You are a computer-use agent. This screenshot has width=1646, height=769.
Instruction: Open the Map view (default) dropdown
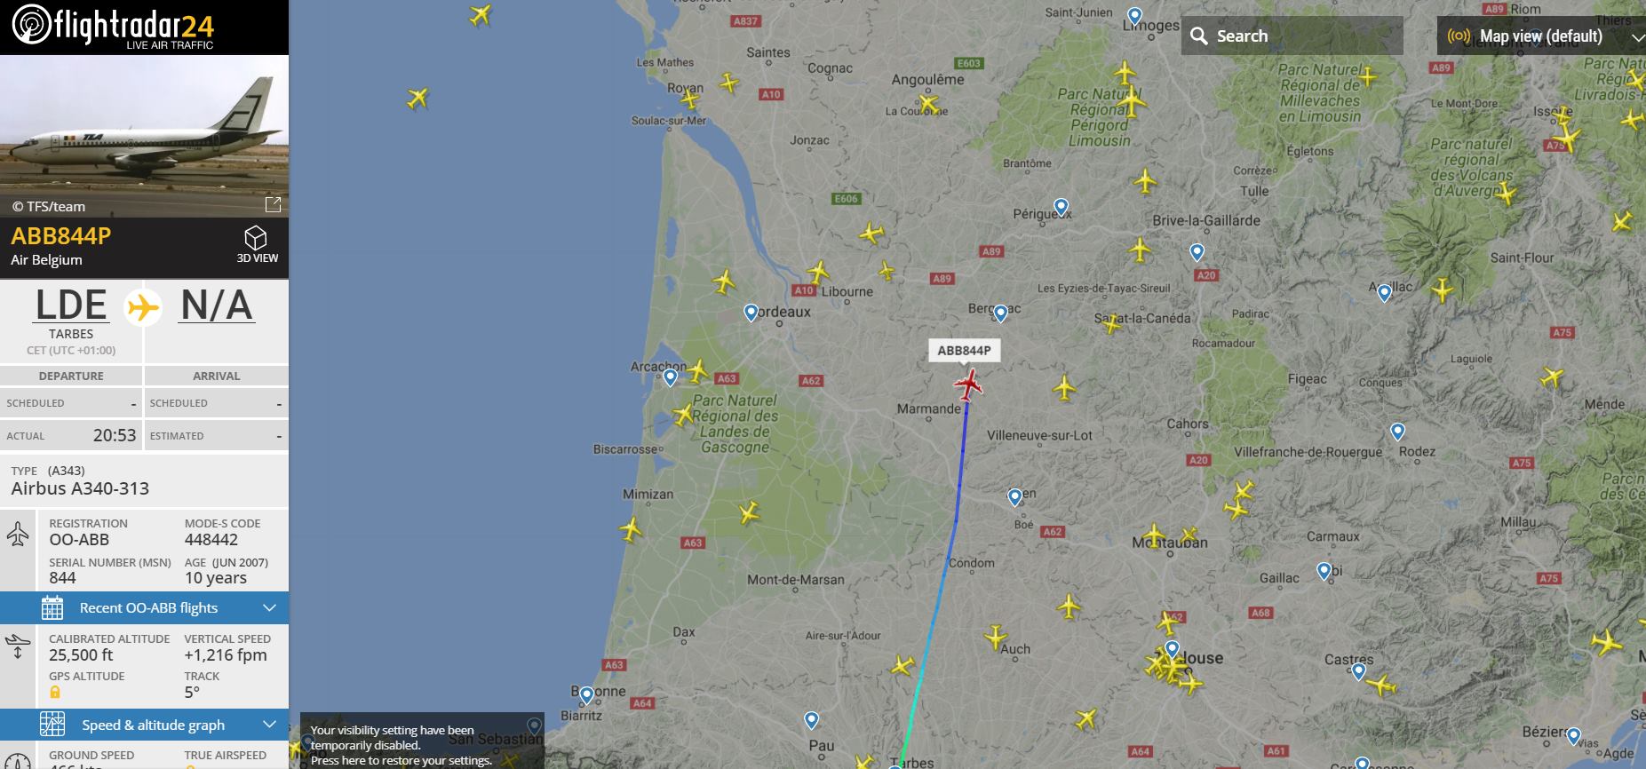(x=1541, y=36)
